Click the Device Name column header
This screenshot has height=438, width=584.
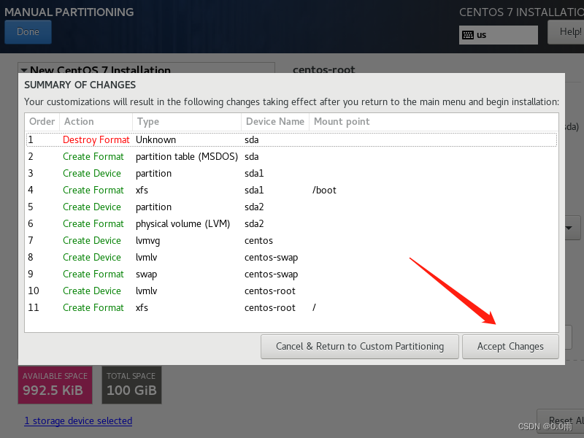pyautogui.click(x=275, y=122)
